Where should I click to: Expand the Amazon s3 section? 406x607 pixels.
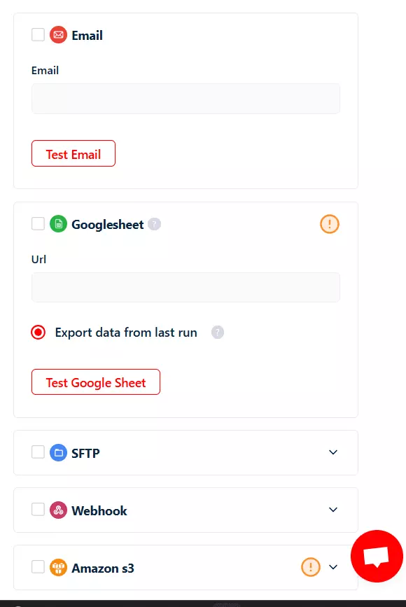coord(333,567)
